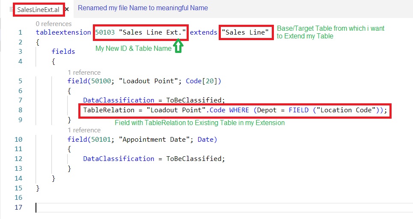Click the fields keyword on line 3
This screenshot has width=413, height=219.
[x=63, y=52]
